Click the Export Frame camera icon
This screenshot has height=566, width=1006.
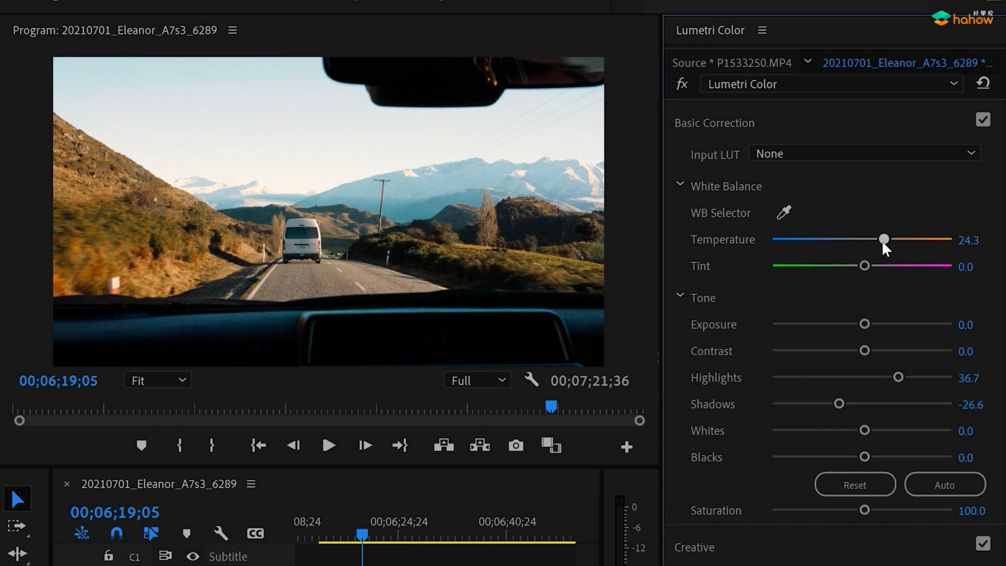(x=516, y=446)
